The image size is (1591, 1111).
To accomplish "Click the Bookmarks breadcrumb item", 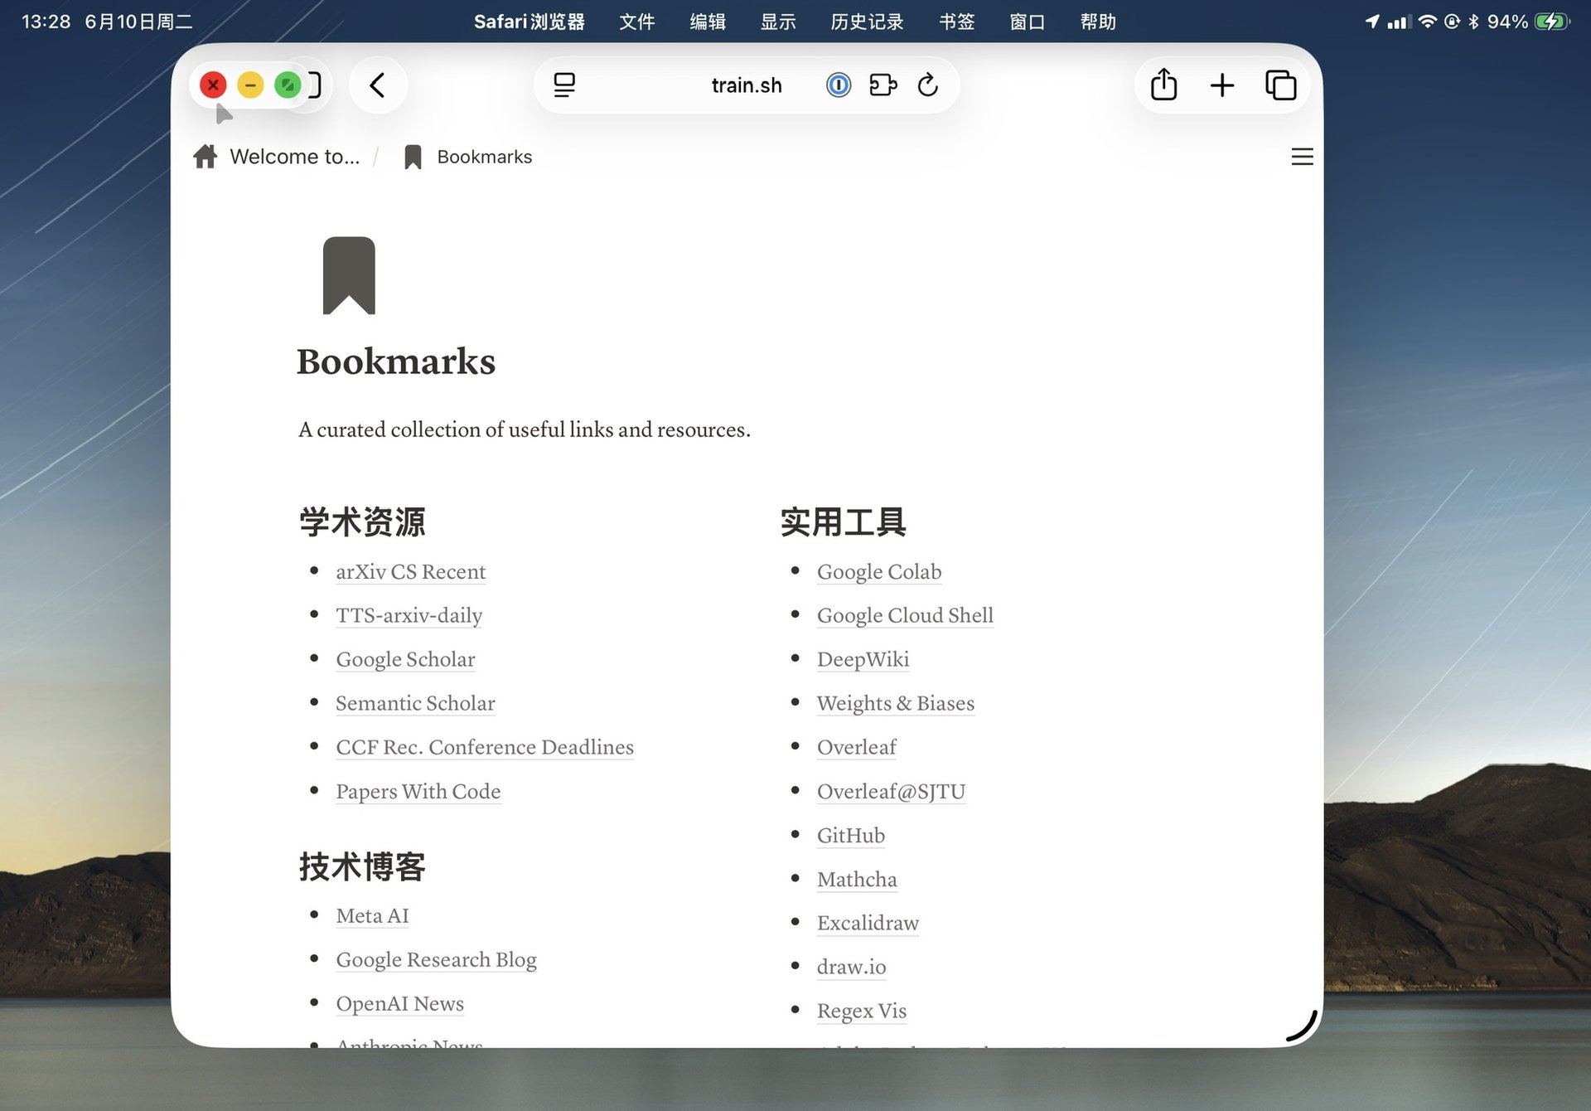I will 484,157.
